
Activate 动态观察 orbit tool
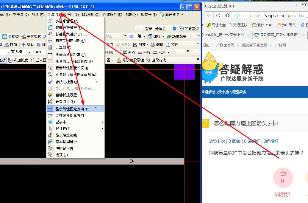pyautogui.click(x=176, y=36)
